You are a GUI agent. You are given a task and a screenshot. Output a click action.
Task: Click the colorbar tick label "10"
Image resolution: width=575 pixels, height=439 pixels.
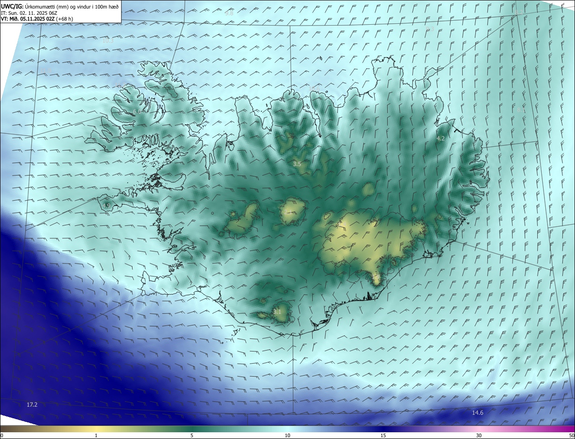(x=287, y=435)
